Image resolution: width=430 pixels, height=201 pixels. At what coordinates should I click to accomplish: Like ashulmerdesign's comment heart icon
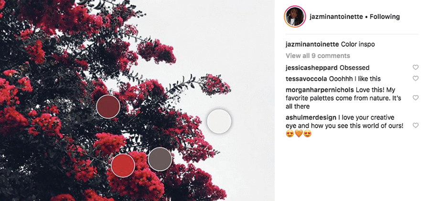pyautogui.click(x=416, y=125)
